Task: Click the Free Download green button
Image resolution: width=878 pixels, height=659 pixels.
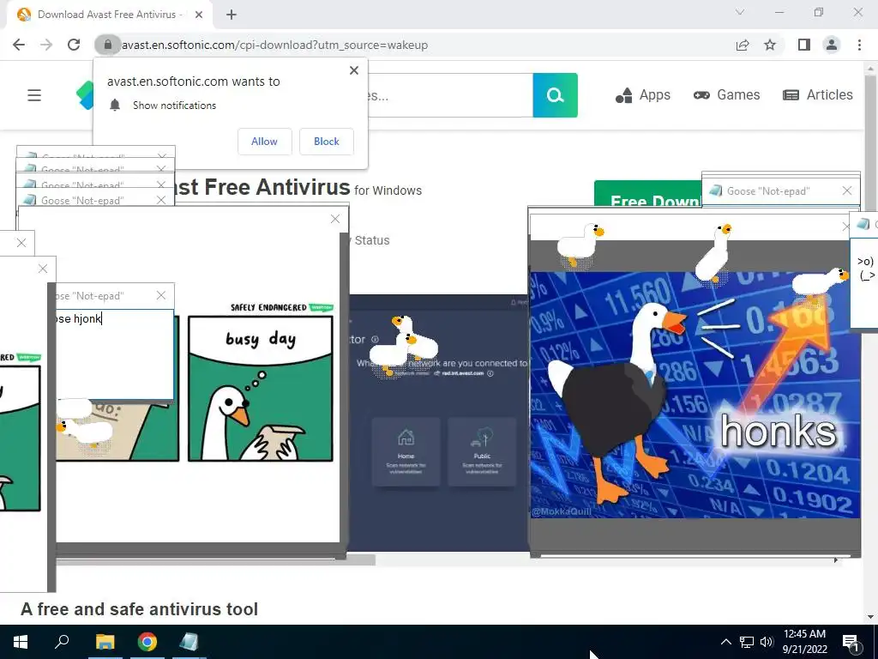Action: tap(648, 194)
